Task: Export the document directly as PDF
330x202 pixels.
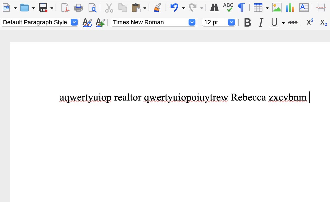Action: (x=66, y=8)
